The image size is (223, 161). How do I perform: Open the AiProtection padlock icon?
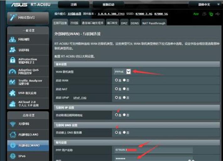[13, 60]
